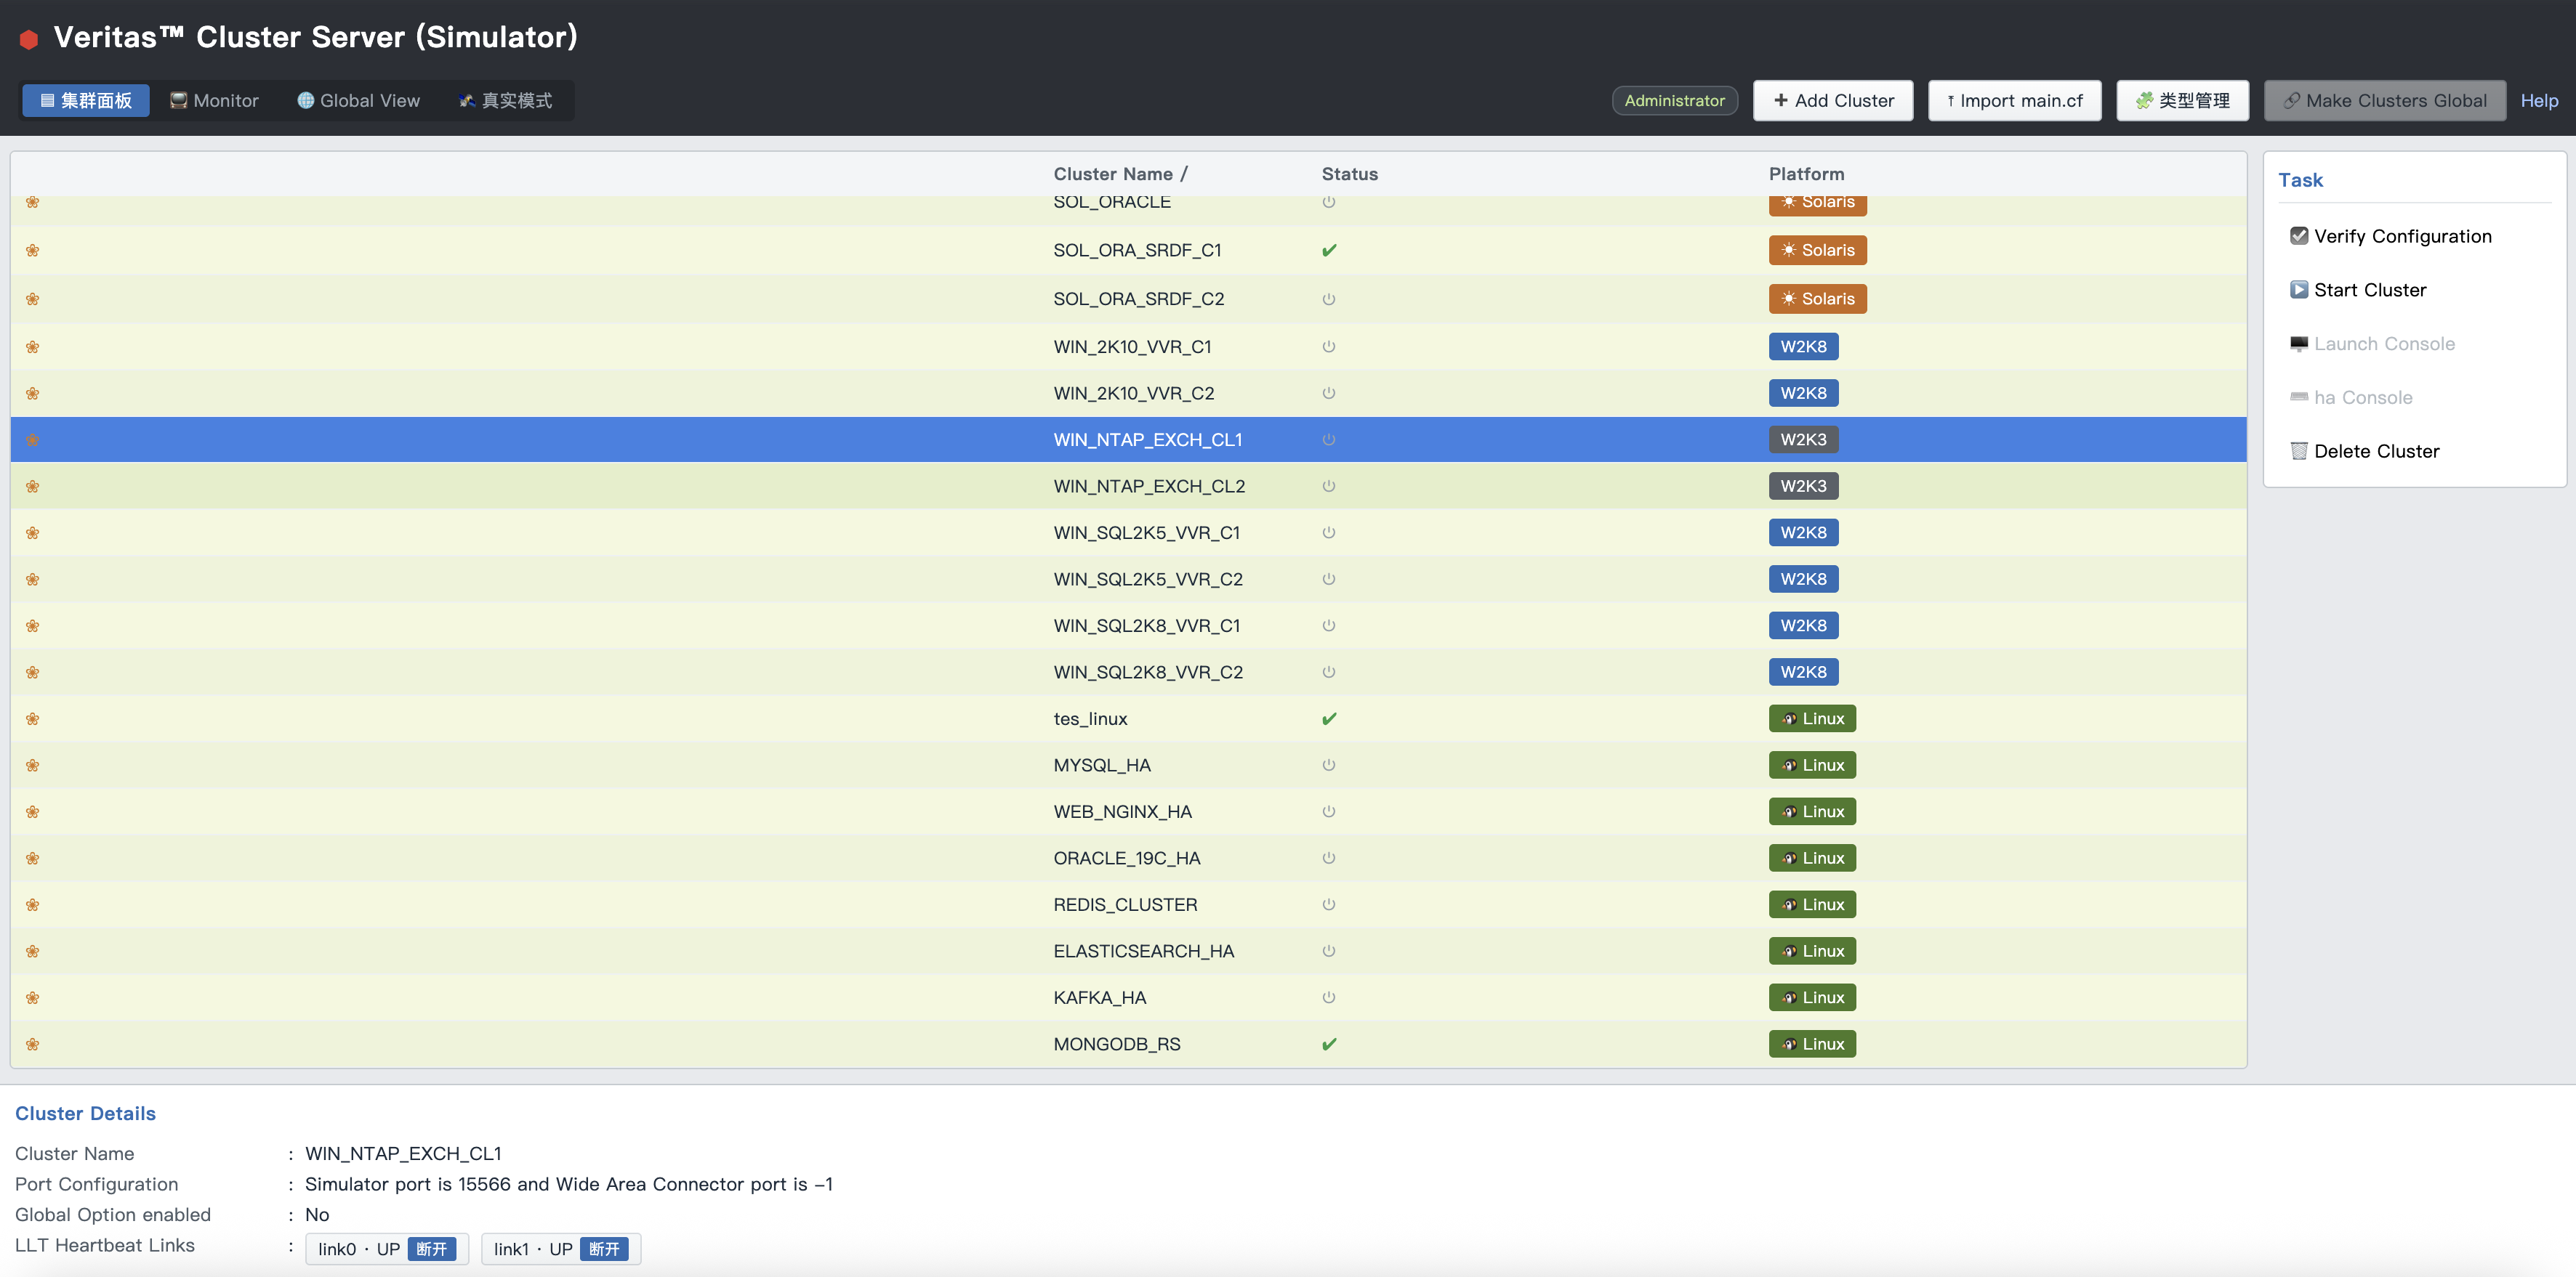
Task: Click the power status icon of MYSQL_HA
Action: [1329, 766]
